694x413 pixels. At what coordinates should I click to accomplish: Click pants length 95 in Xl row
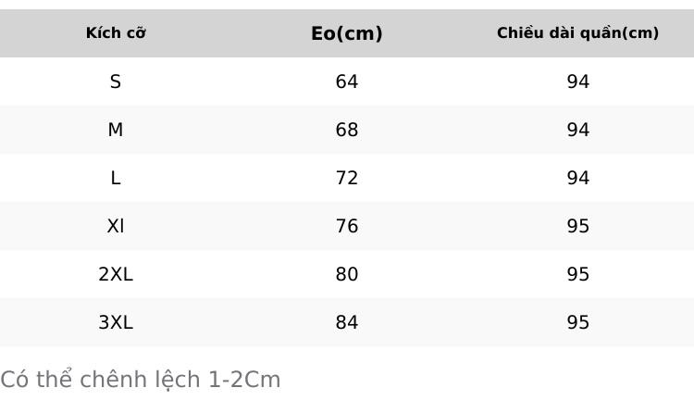click(x=578, y=226)
